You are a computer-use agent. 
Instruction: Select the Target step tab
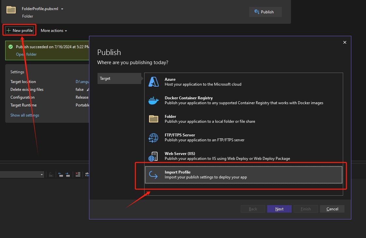119,78
